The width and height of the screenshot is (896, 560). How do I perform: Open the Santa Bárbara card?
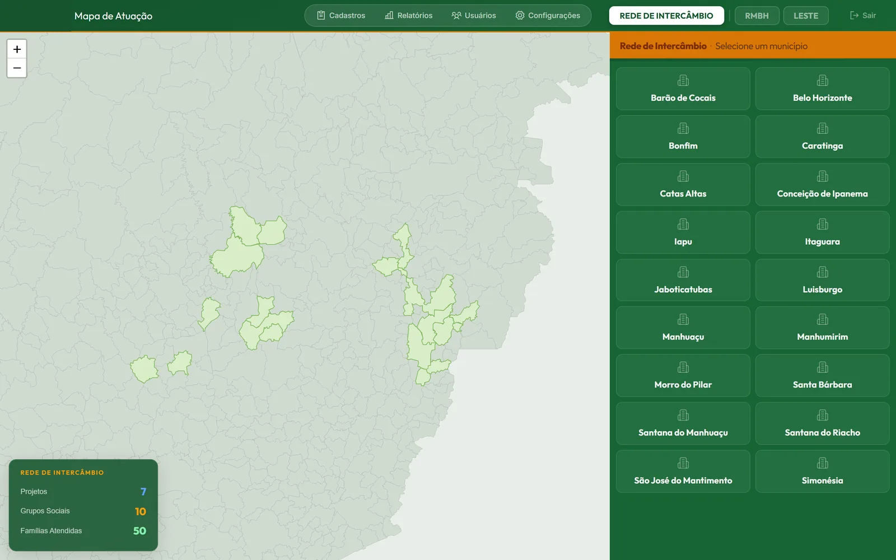click(x=822, y=376)
